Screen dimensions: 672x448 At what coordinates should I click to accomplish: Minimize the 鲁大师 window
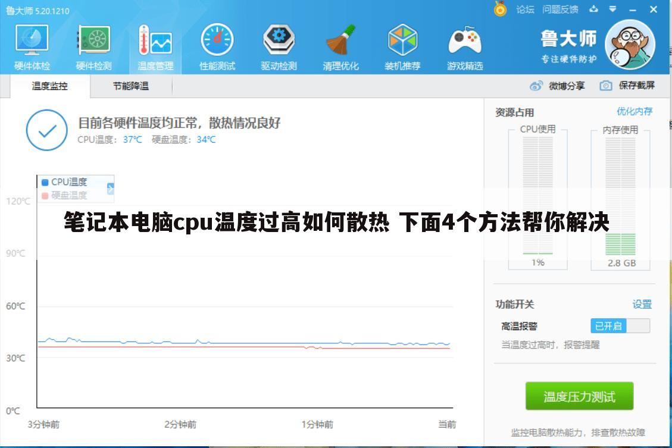633,10
